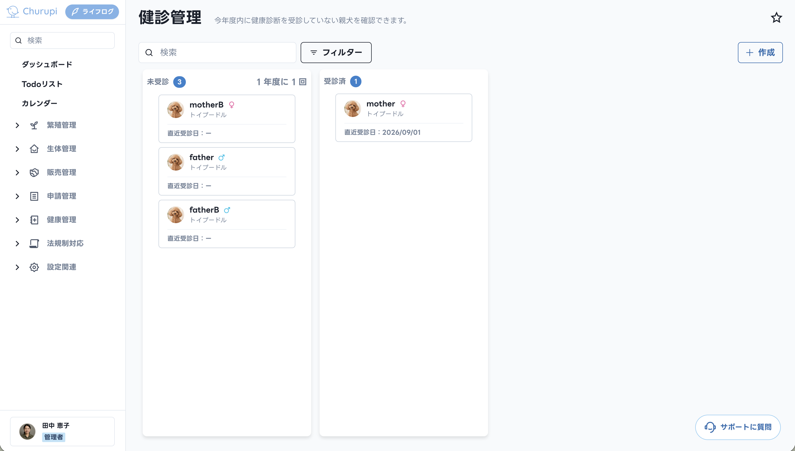Screen dimensions: 795x451
Task: Click the sidebar search magnifier icon
Action: click(19, 40)
